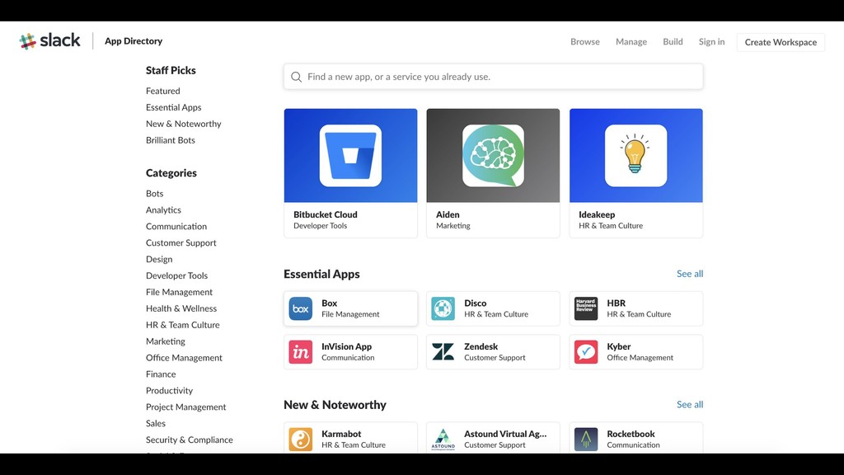Click the Slack logo

pyautogui.click(x=49, y=41)
